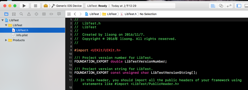The height and width of the screenshot is (90, 248).
Task: Go back with the left chevron
Action: point(75,14)
